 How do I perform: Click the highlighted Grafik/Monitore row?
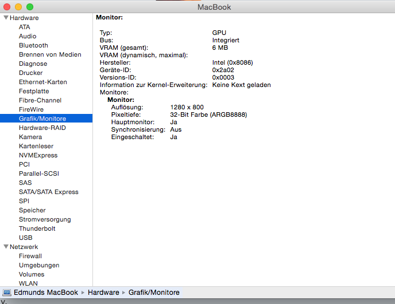click(46, 119)
